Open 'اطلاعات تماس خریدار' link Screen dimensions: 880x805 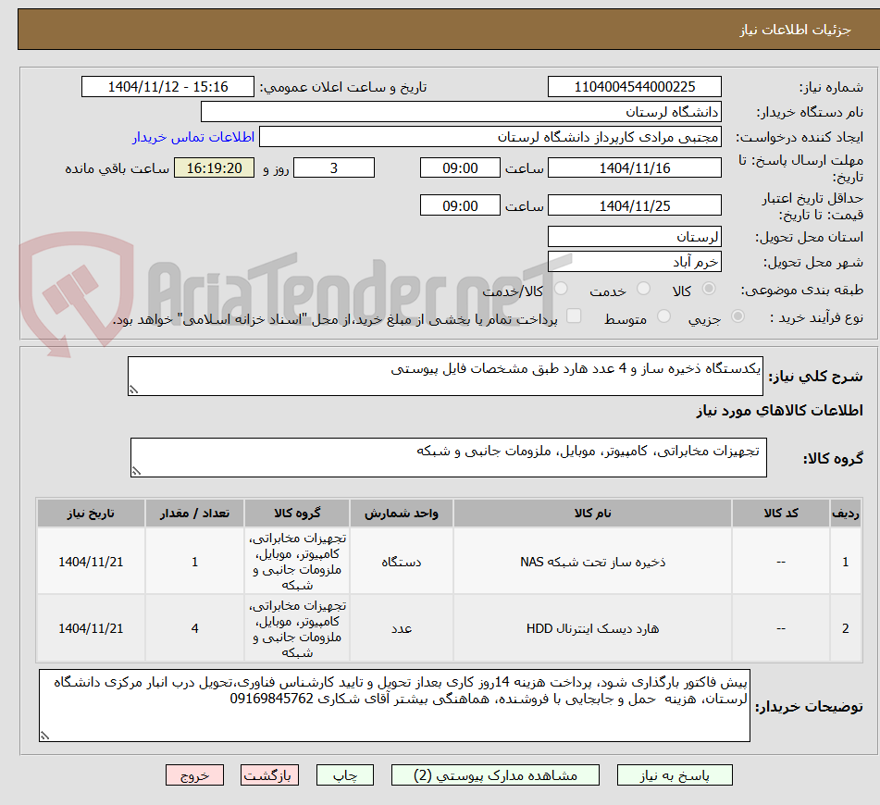[193, 137]
